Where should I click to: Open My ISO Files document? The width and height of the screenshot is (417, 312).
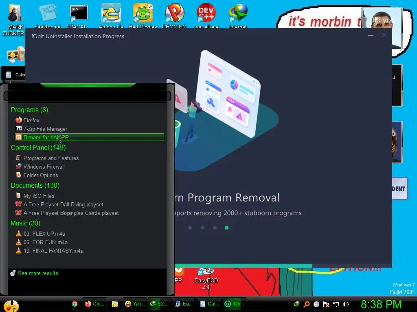pos(35,196)
